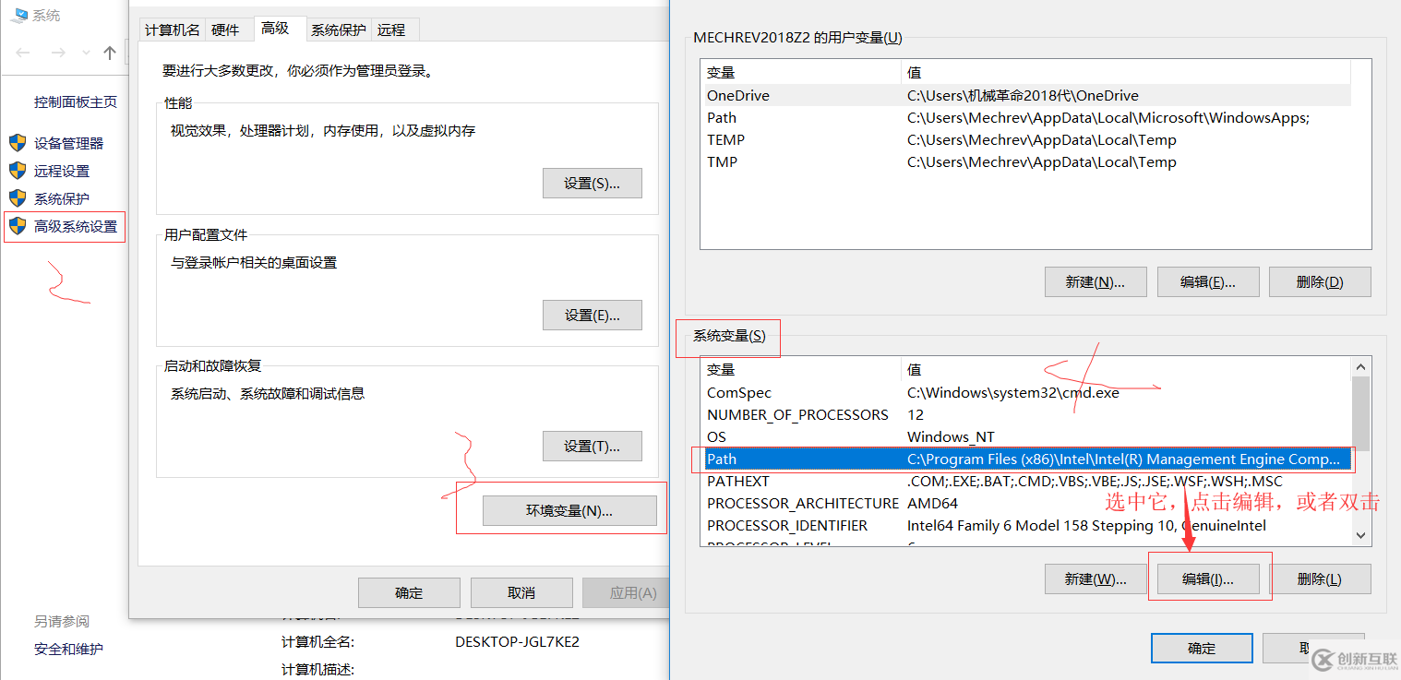Click 新建(N) to add a user variable
Screen dimensions: 1401x680
click(1096, 281)
